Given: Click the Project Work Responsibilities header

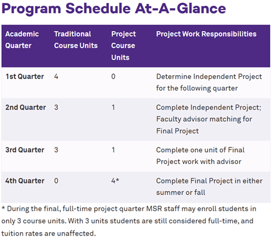Looking at the screenshot, I should coord(206,34).
